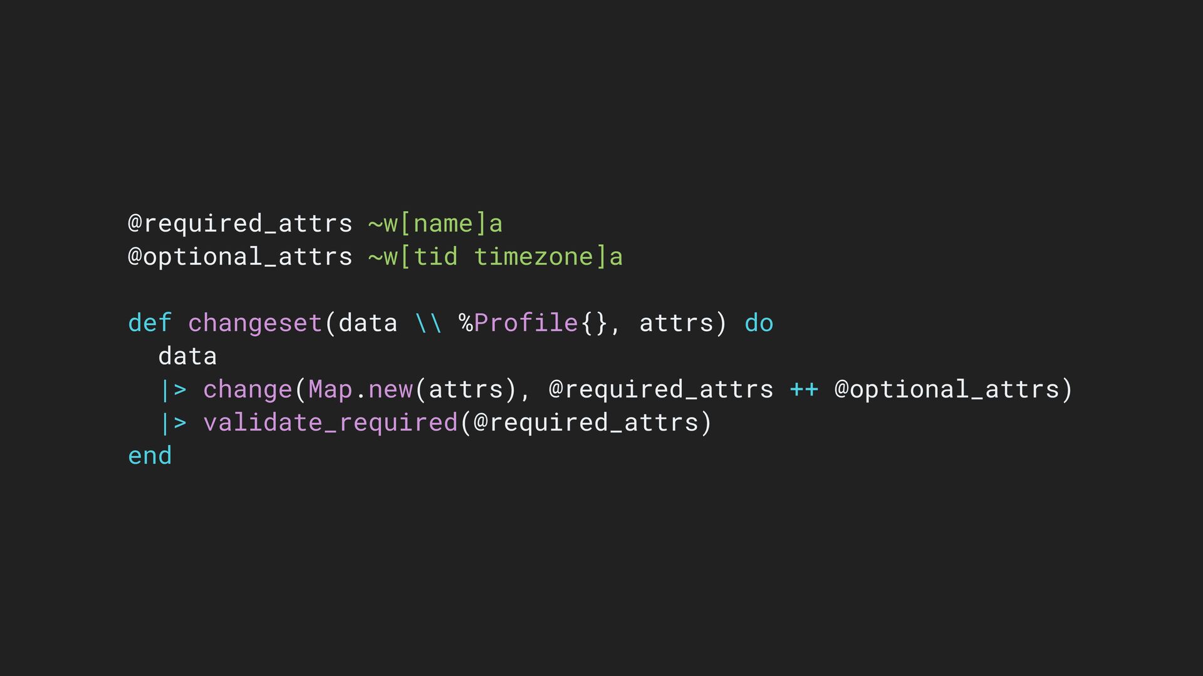Click the ~w[name]a sigil text
This screenshot has width=1203, height=676.
click(435, 223)
